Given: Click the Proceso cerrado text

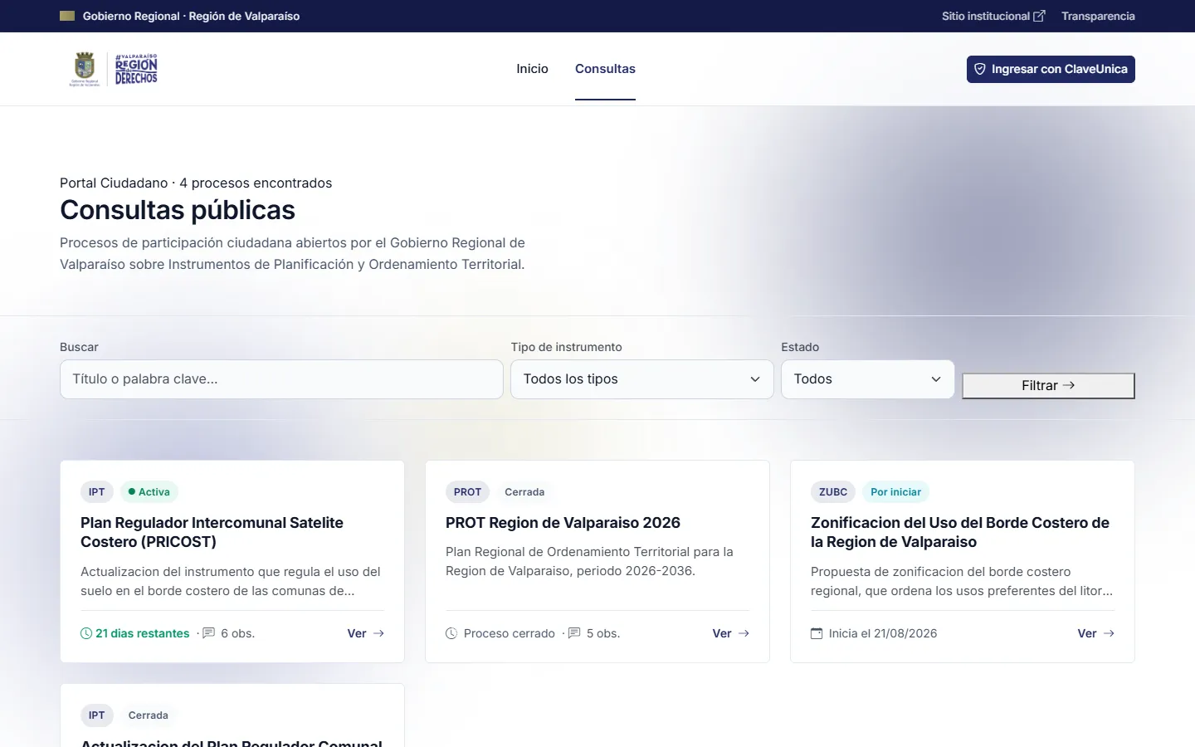Looking at the screenshot, I should pyautogui.click(x=510, y=633).
